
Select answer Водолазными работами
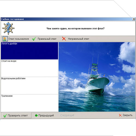(29, 86)
